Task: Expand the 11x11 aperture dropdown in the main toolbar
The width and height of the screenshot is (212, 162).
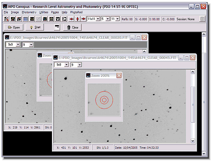Action: coord(98,19)
